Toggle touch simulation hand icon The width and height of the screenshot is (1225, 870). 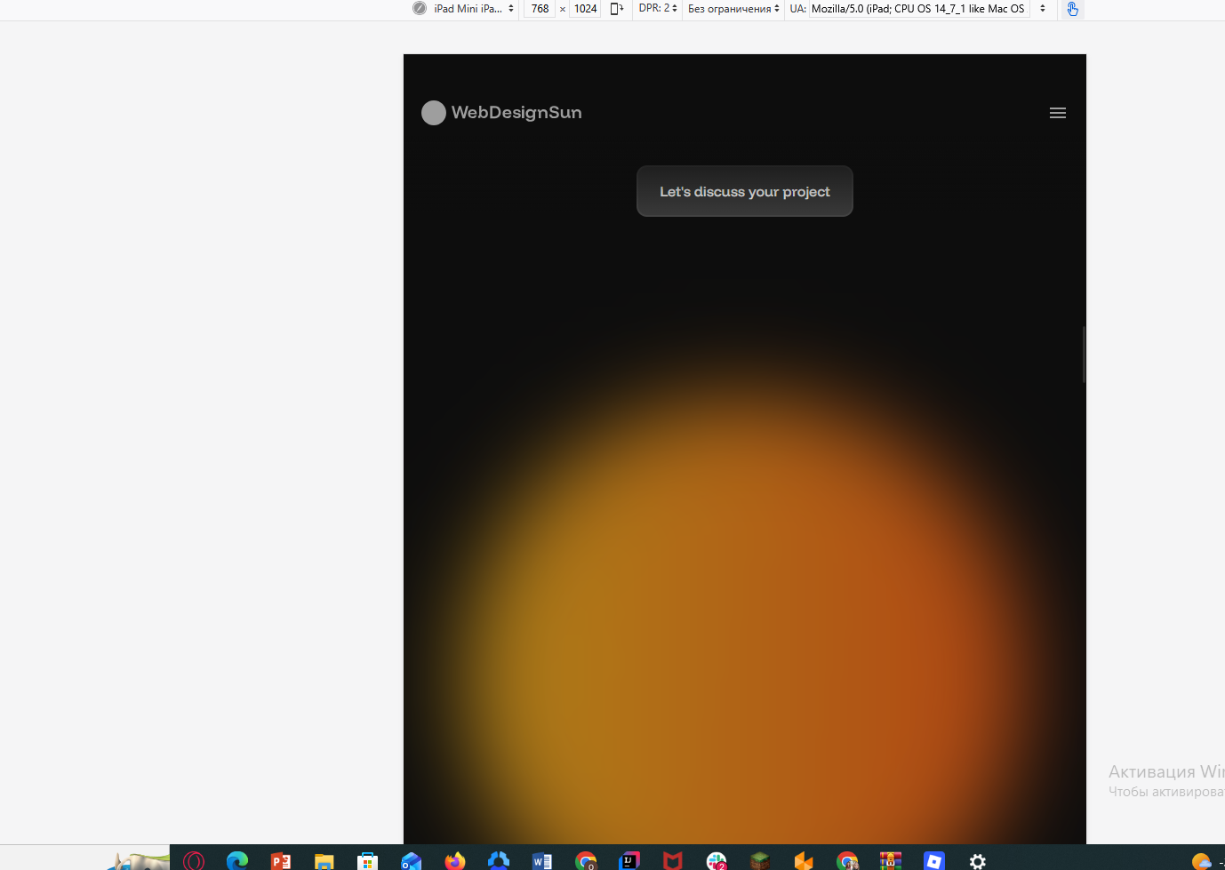1073,9
